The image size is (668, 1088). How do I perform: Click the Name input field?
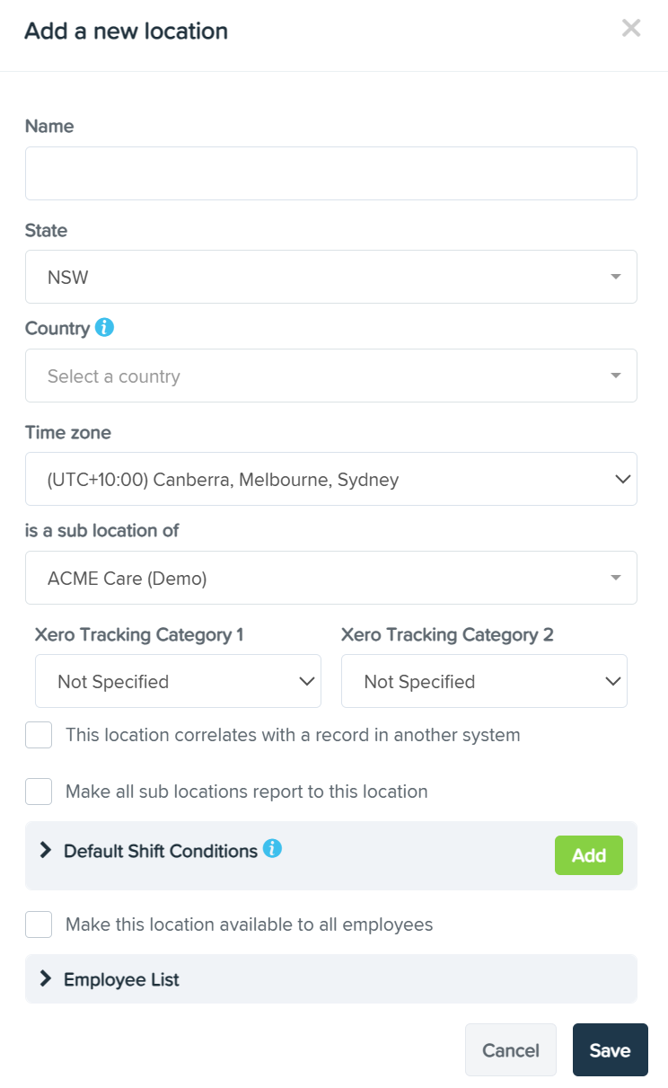tap(331, 172)
